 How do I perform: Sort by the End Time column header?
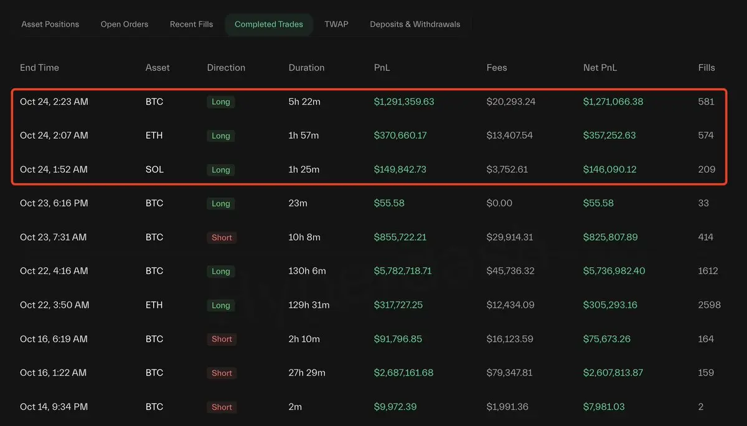pos(39,68)
